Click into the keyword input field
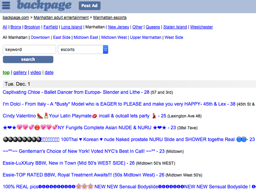 coord(30,49)
